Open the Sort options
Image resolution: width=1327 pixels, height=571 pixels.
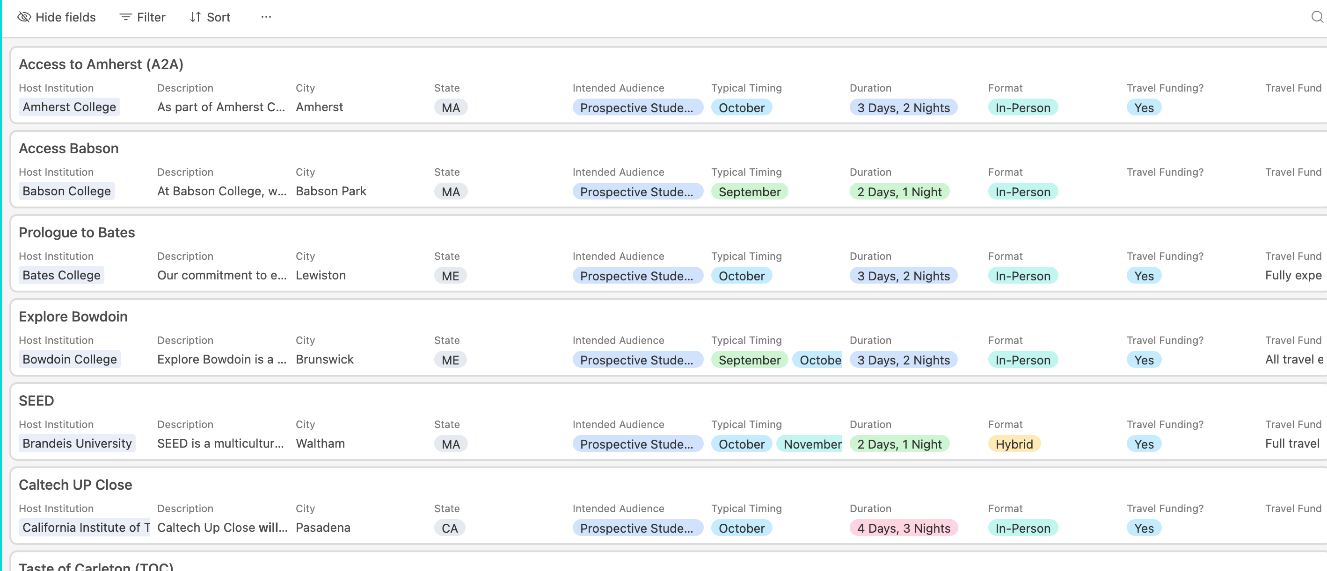pyautogui.click(x=210, y=17)
